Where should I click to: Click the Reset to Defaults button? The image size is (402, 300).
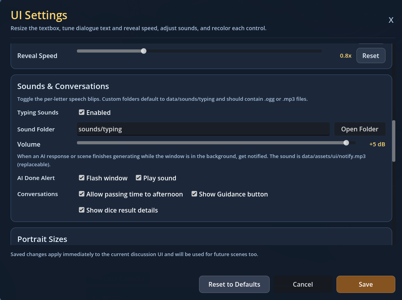point(234,284)
